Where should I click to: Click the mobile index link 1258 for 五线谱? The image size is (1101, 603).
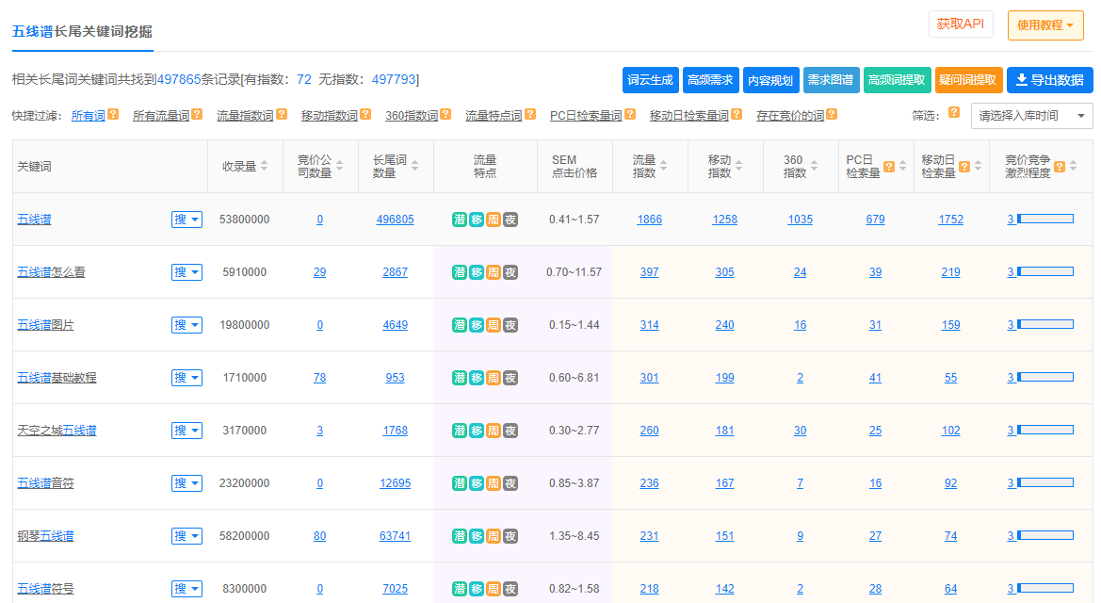(x=724, y=219)
